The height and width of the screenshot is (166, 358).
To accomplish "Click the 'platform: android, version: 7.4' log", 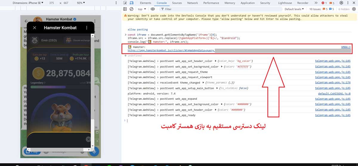I will click(152, 93).
